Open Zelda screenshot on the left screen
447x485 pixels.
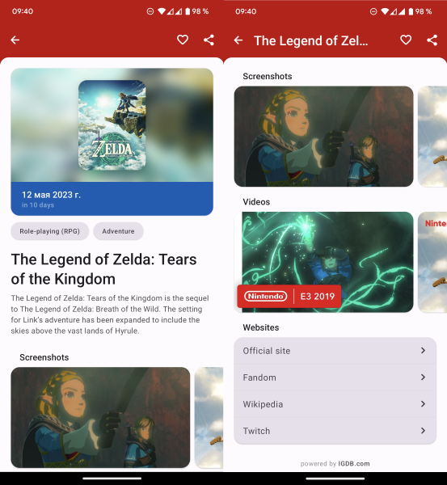tap(100, 418)
